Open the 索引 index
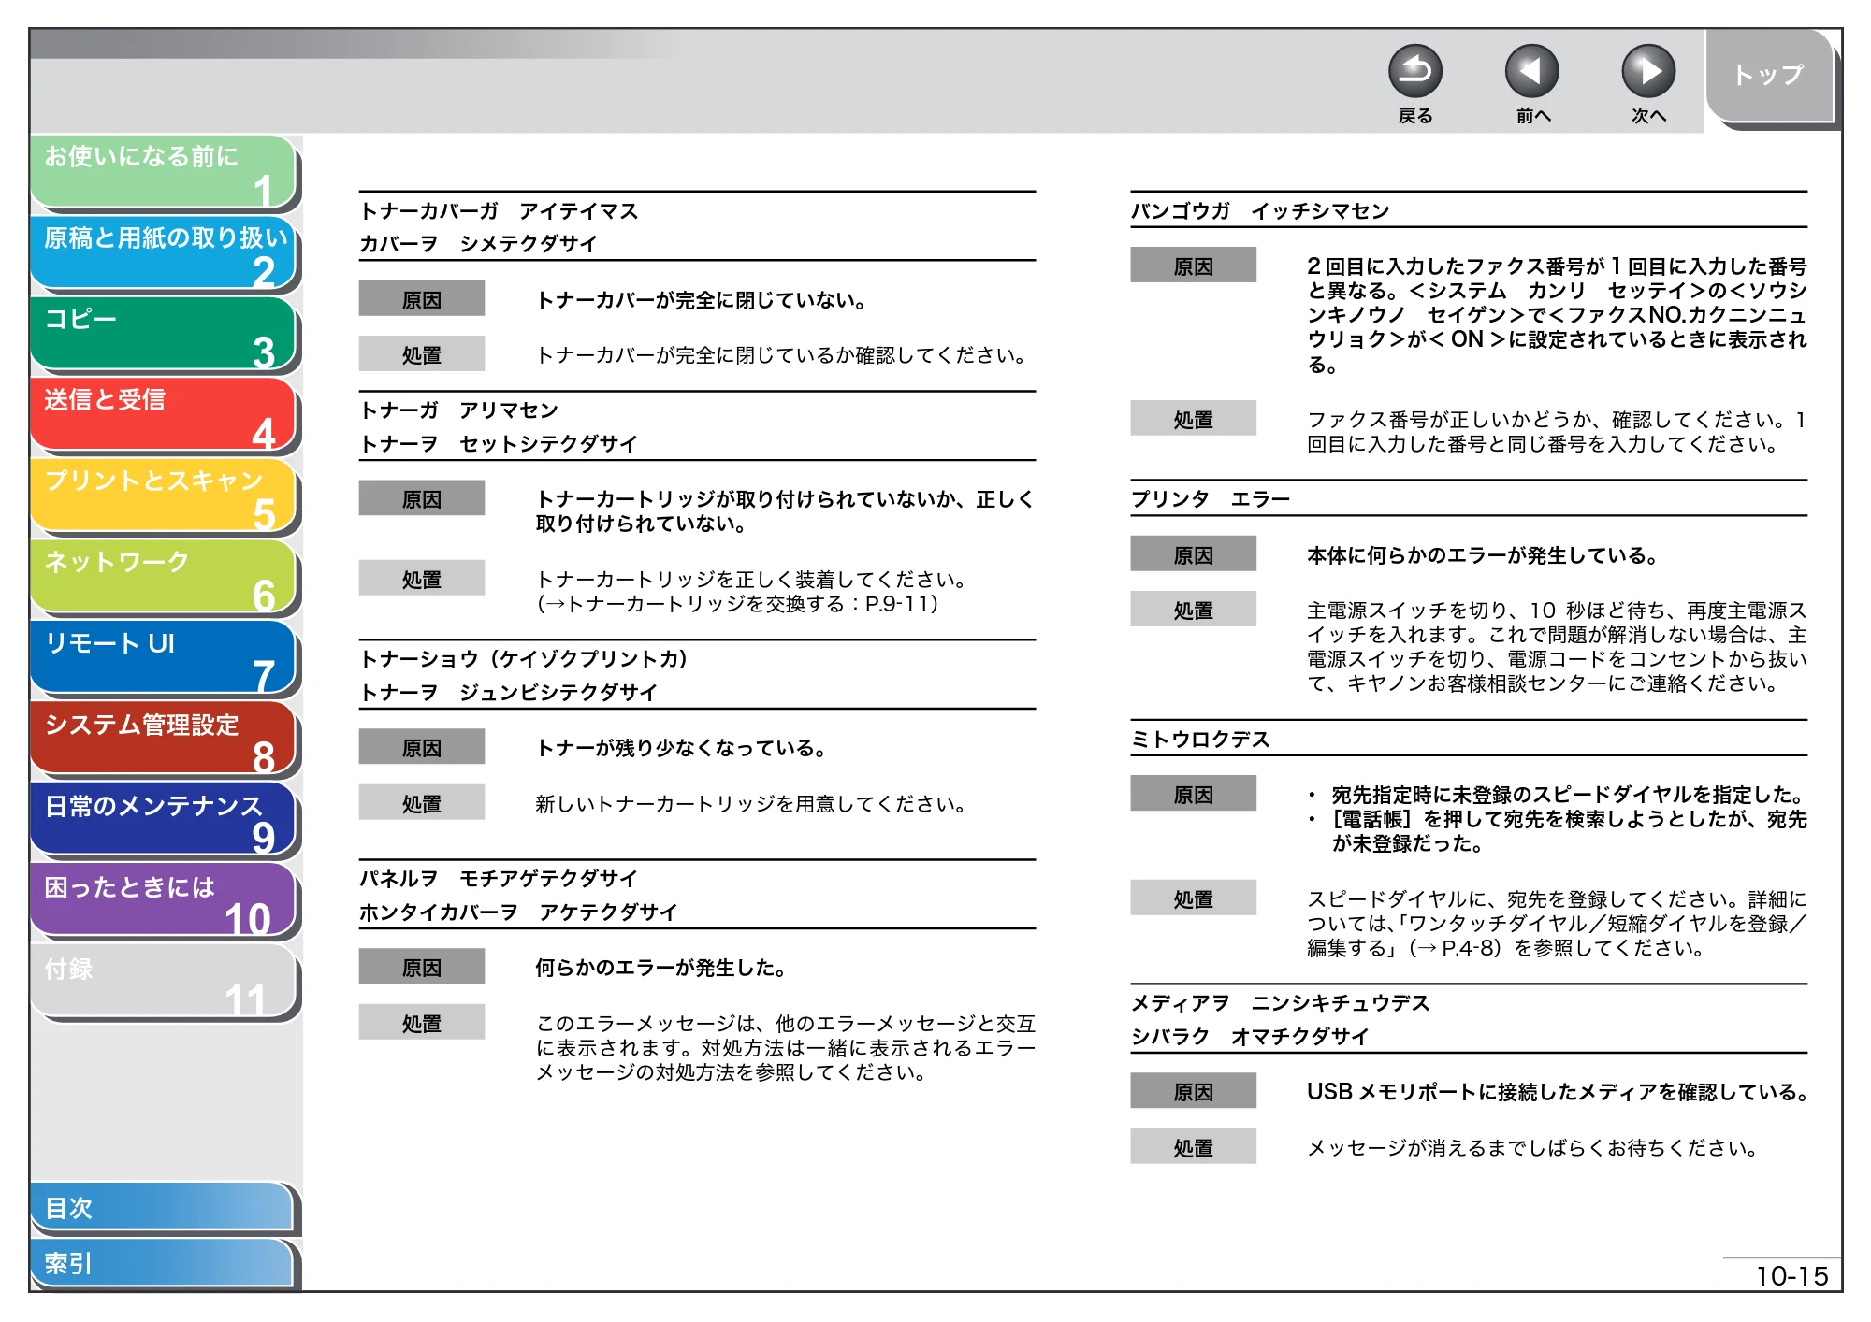Screen dimensions: 1871x1322 point(162,1263)
